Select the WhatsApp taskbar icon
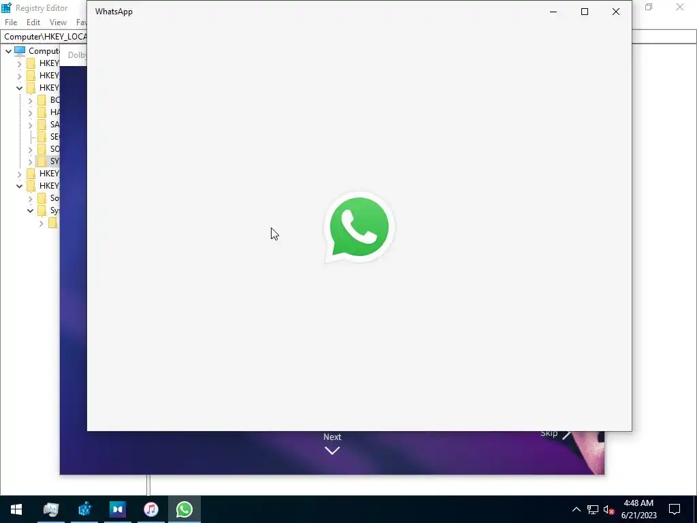This screenshot has width=697, height=523. 184,509
